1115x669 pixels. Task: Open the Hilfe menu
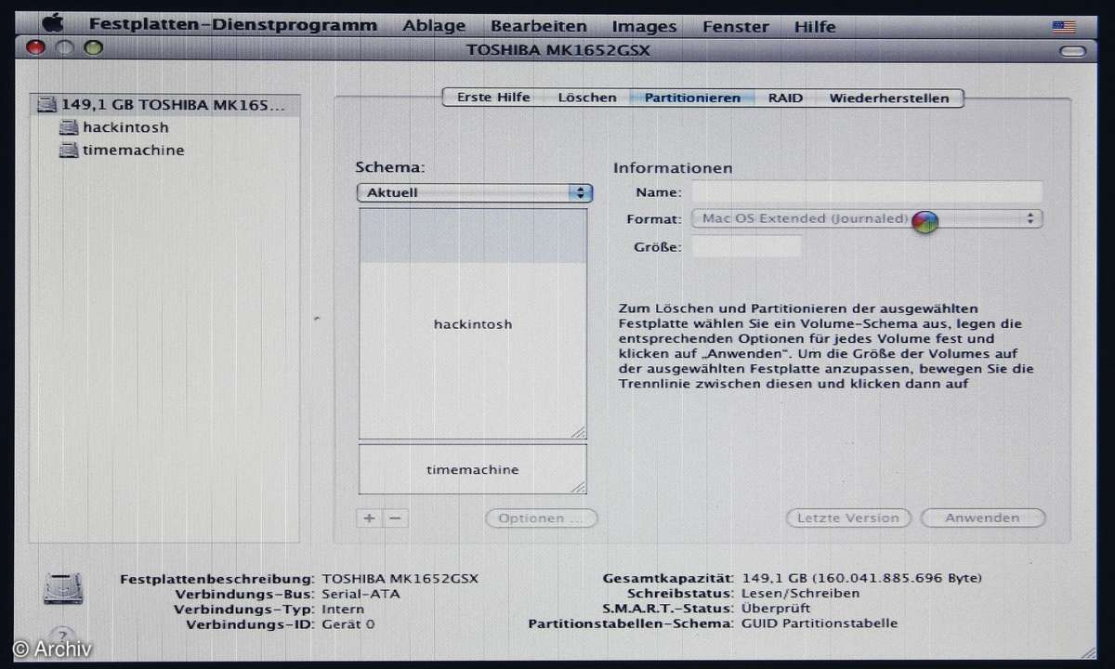[x=815, y=26]
